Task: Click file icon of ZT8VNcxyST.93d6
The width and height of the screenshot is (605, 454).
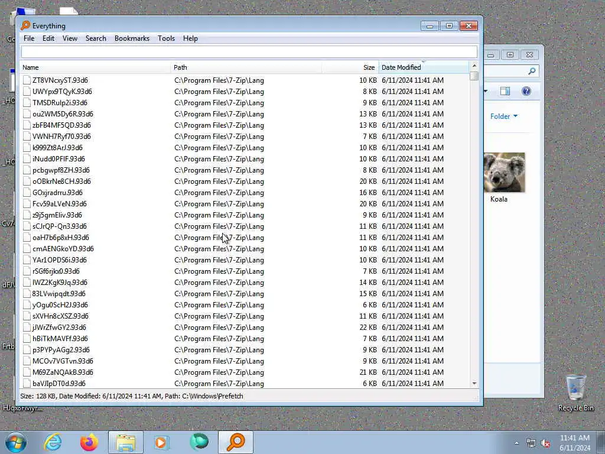Action: point(27,80)
